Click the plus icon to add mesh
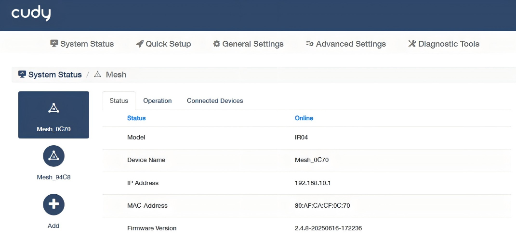516x251 pixels. [53, 204]
